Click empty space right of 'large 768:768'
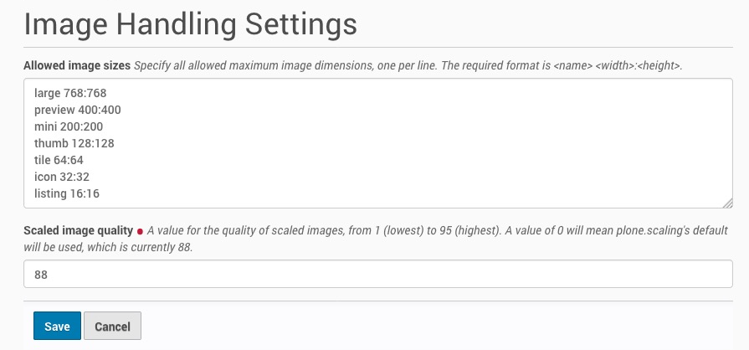Image resolution: width=749 pixels, height=350 pixels. click(418, 93)
